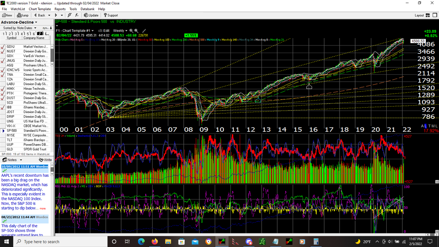
Task: Click the MovAvg 50 red indicator label
Action: [145, 39]
